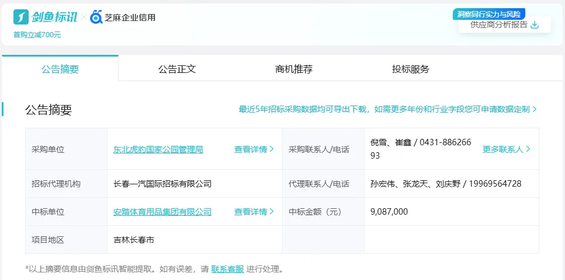Click the 联系客服 link

point(227,269)
